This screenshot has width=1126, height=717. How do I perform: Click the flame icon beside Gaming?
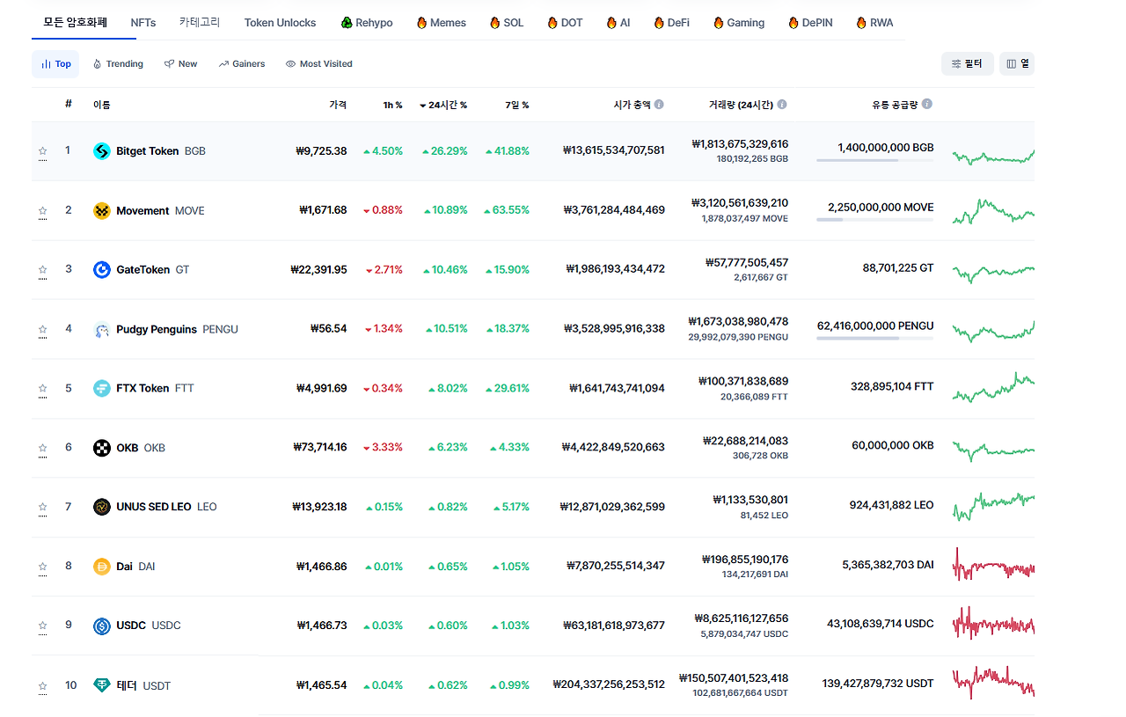[719, 23]
